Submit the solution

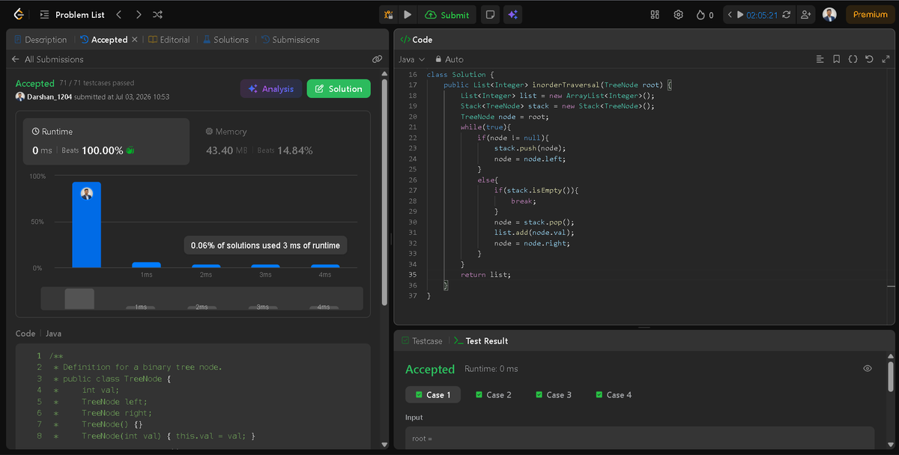(447, 14)
